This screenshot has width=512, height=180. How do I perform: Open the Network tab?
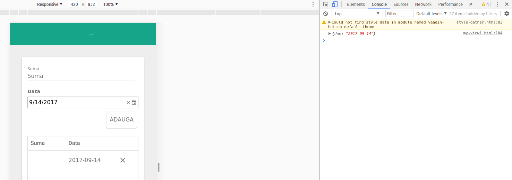pos(423,4)
